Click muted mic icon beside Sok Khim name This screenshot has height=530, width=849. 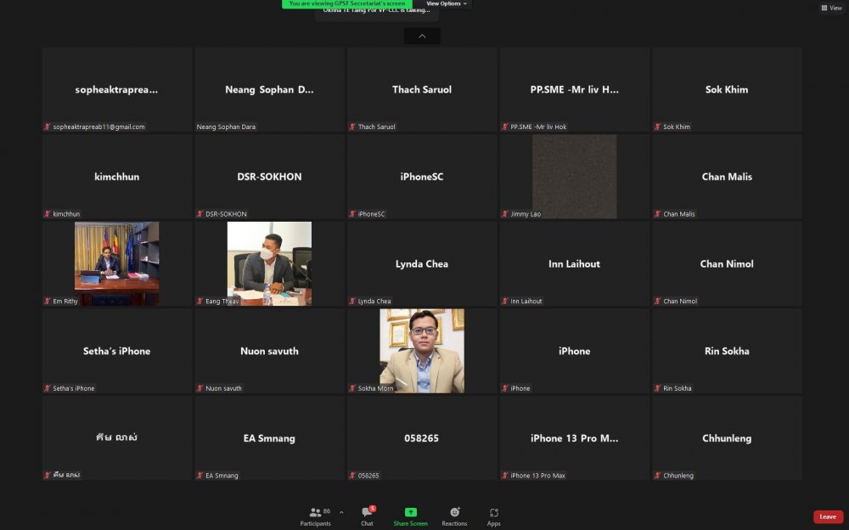tap(657, 127)
